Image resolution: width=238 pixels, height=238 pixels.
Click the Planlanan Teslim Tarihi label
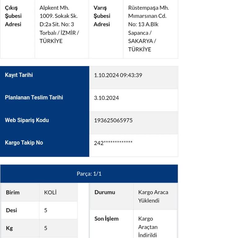click(34, 97)
